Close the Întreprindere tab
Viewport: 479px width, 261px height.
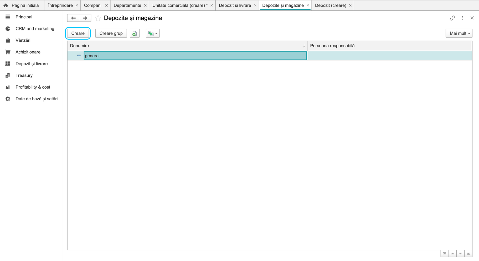(x=77, y=6)
